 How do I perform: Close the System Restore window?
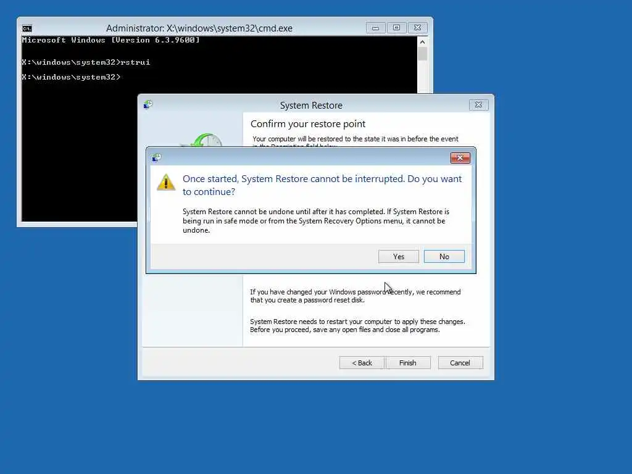point(478,105)
